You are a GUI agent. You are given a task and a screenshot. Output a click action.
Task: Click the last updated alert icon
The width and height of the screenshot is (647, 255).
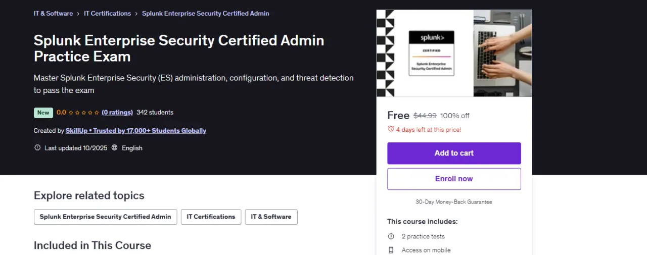37,148
